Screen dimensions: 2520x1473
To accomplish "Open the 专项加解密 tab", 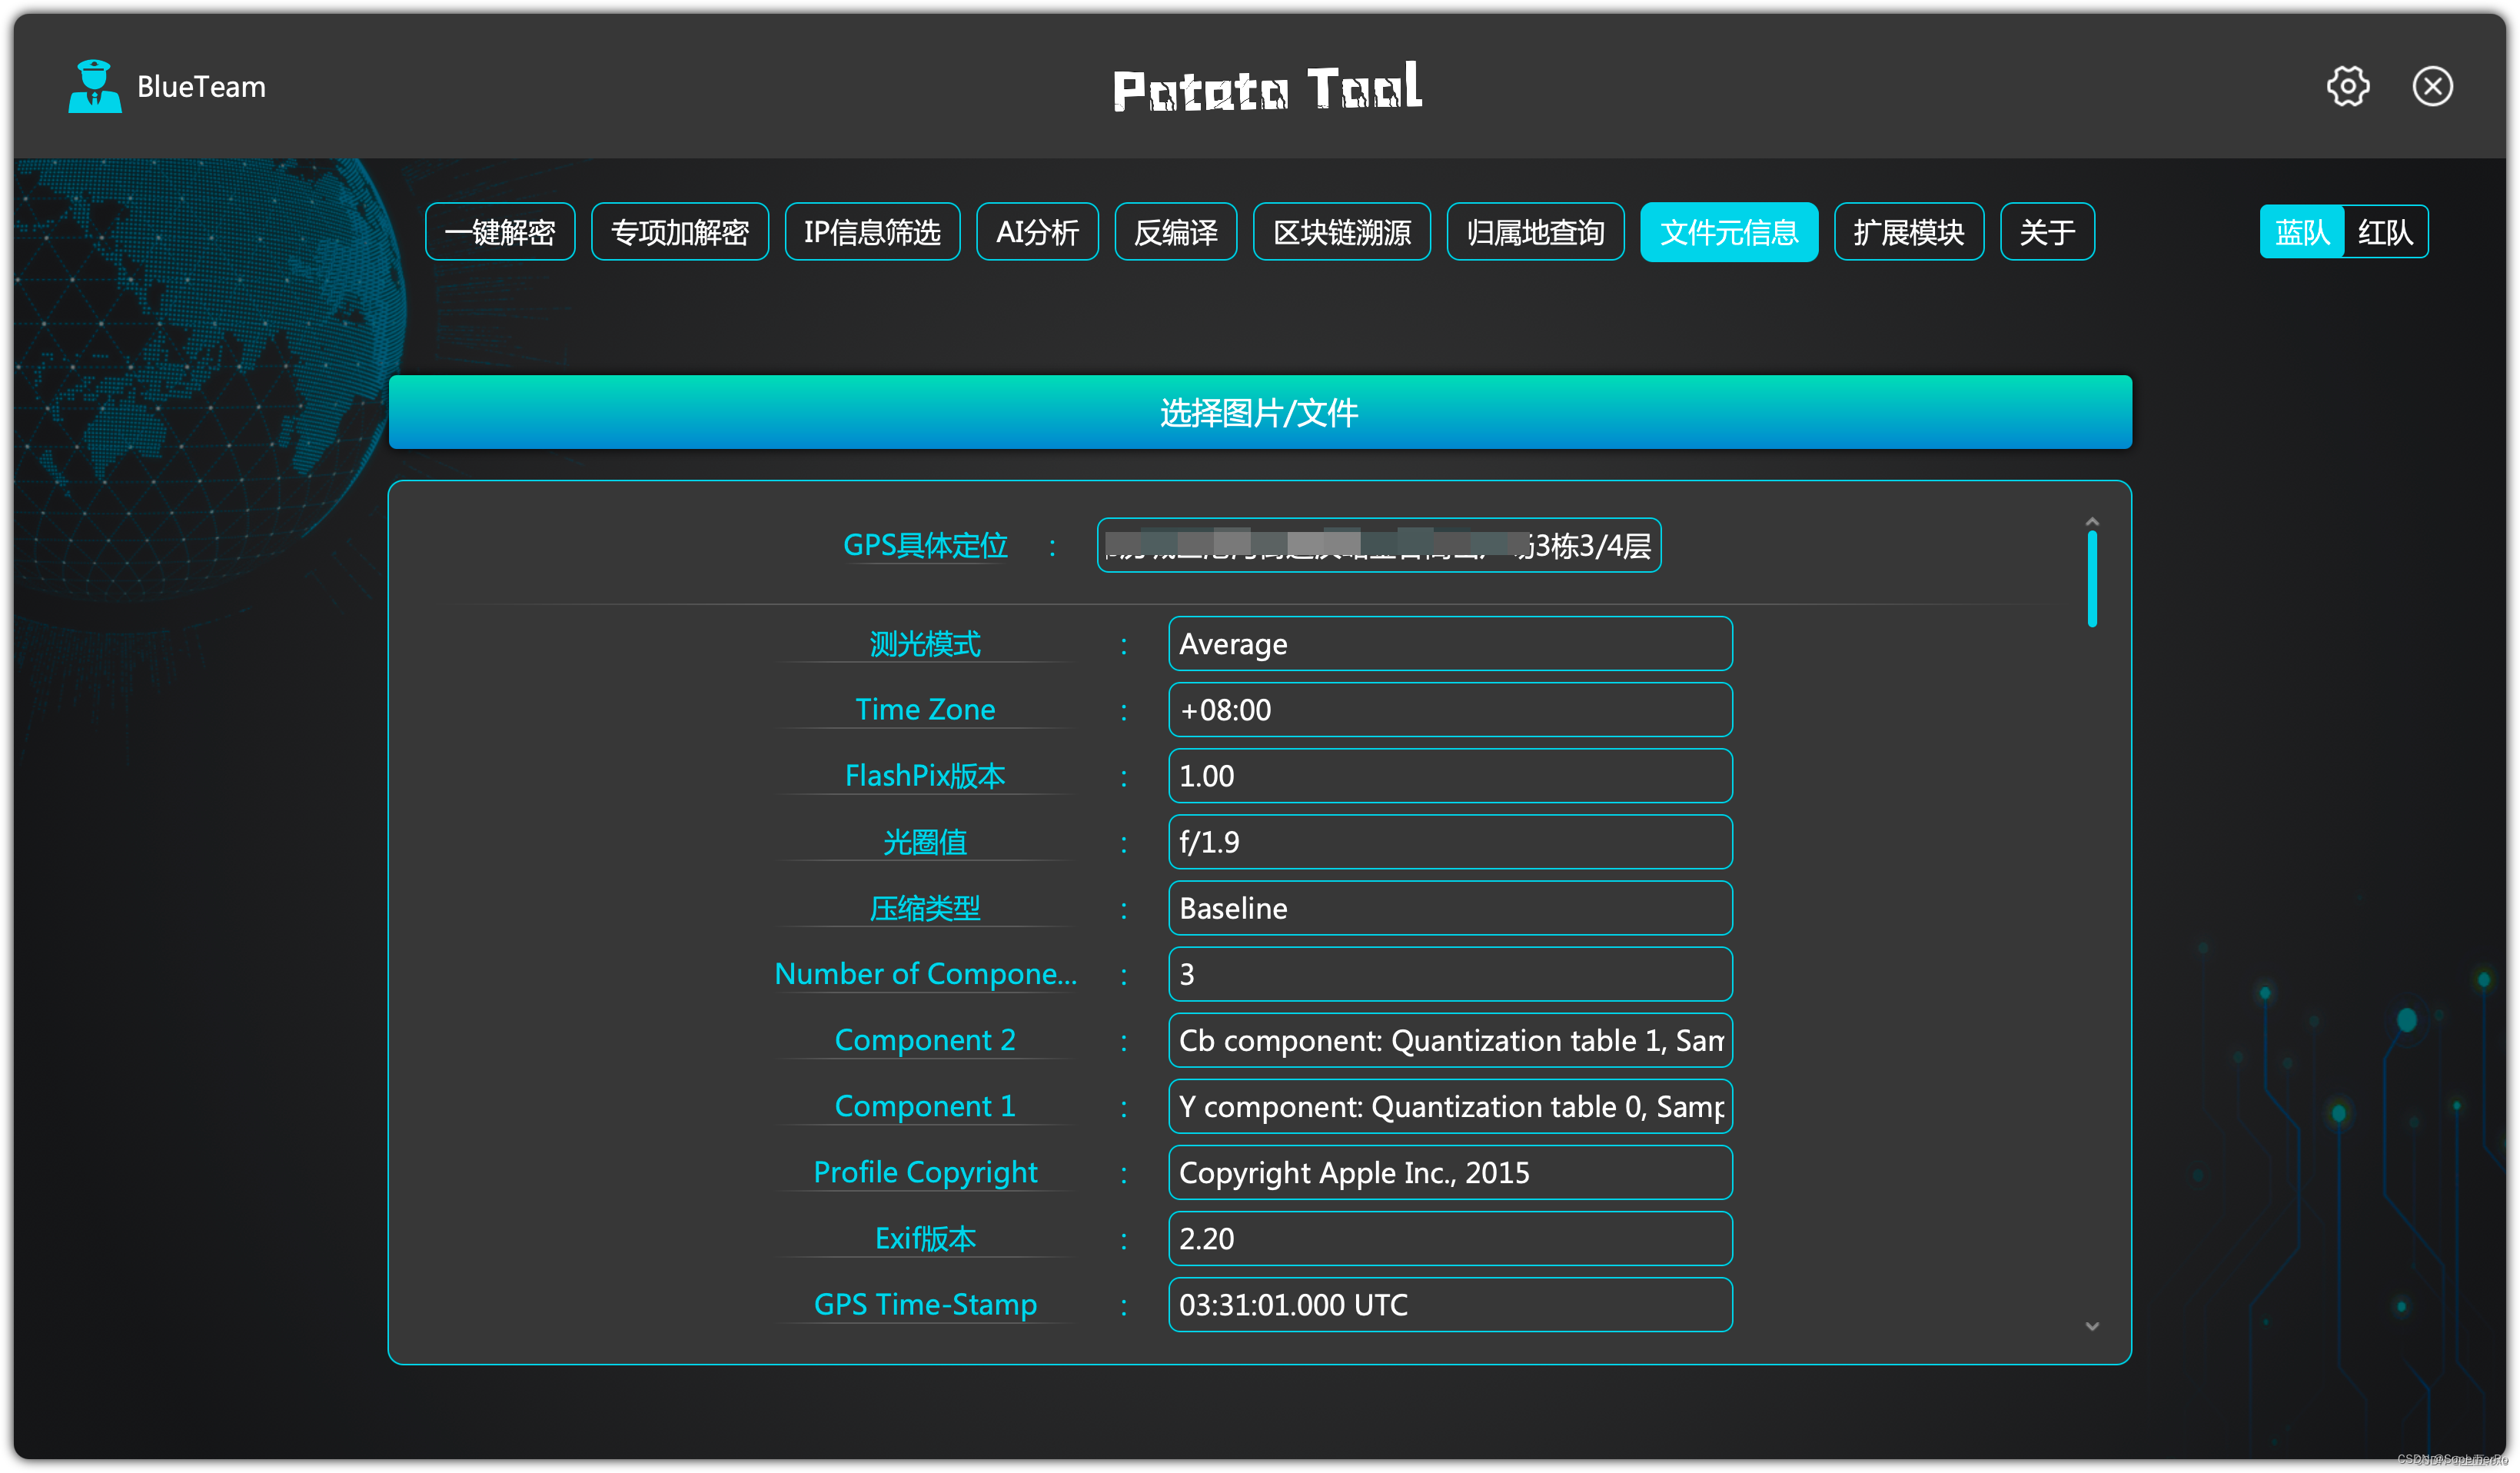I will pos(679,232).
